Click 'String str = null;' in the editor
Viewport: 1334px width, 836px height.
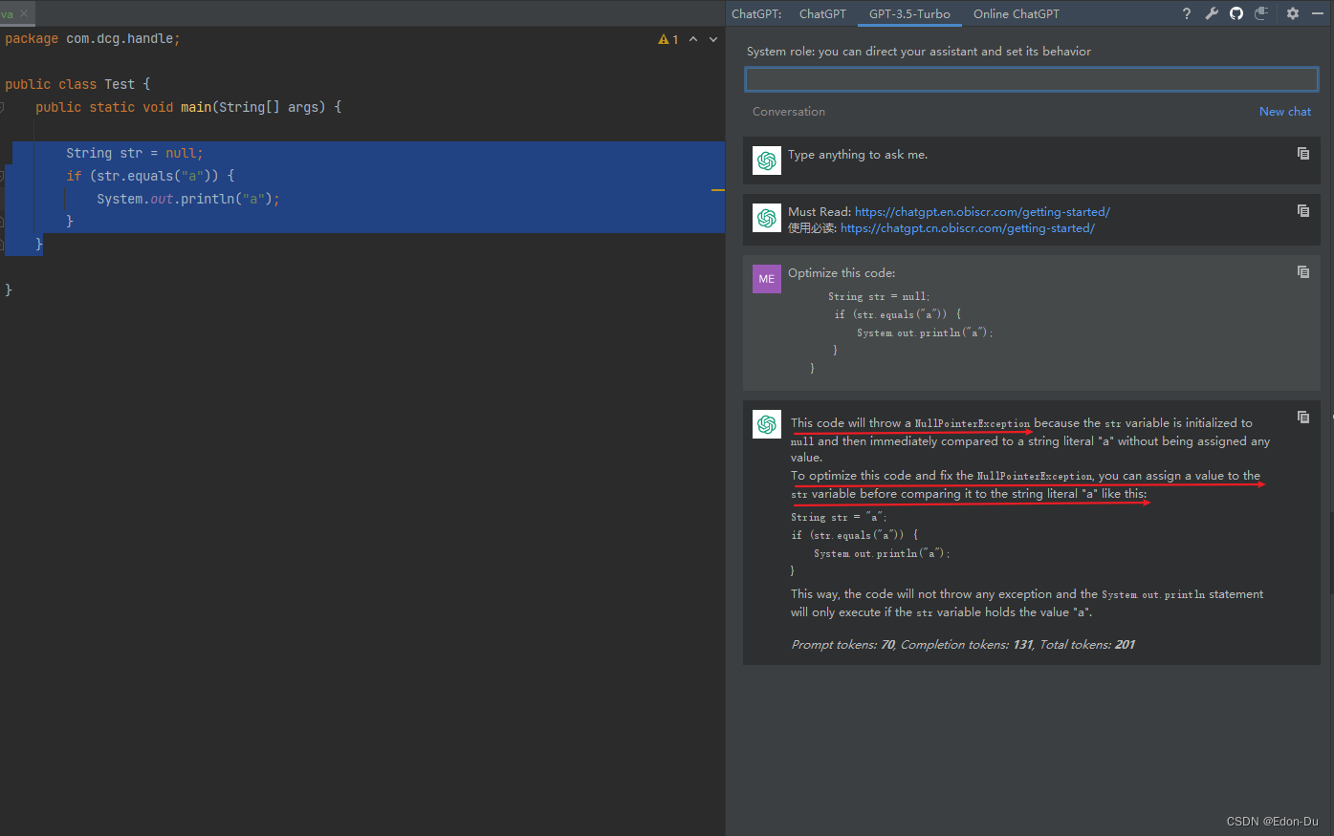click(x=135, y=153)
